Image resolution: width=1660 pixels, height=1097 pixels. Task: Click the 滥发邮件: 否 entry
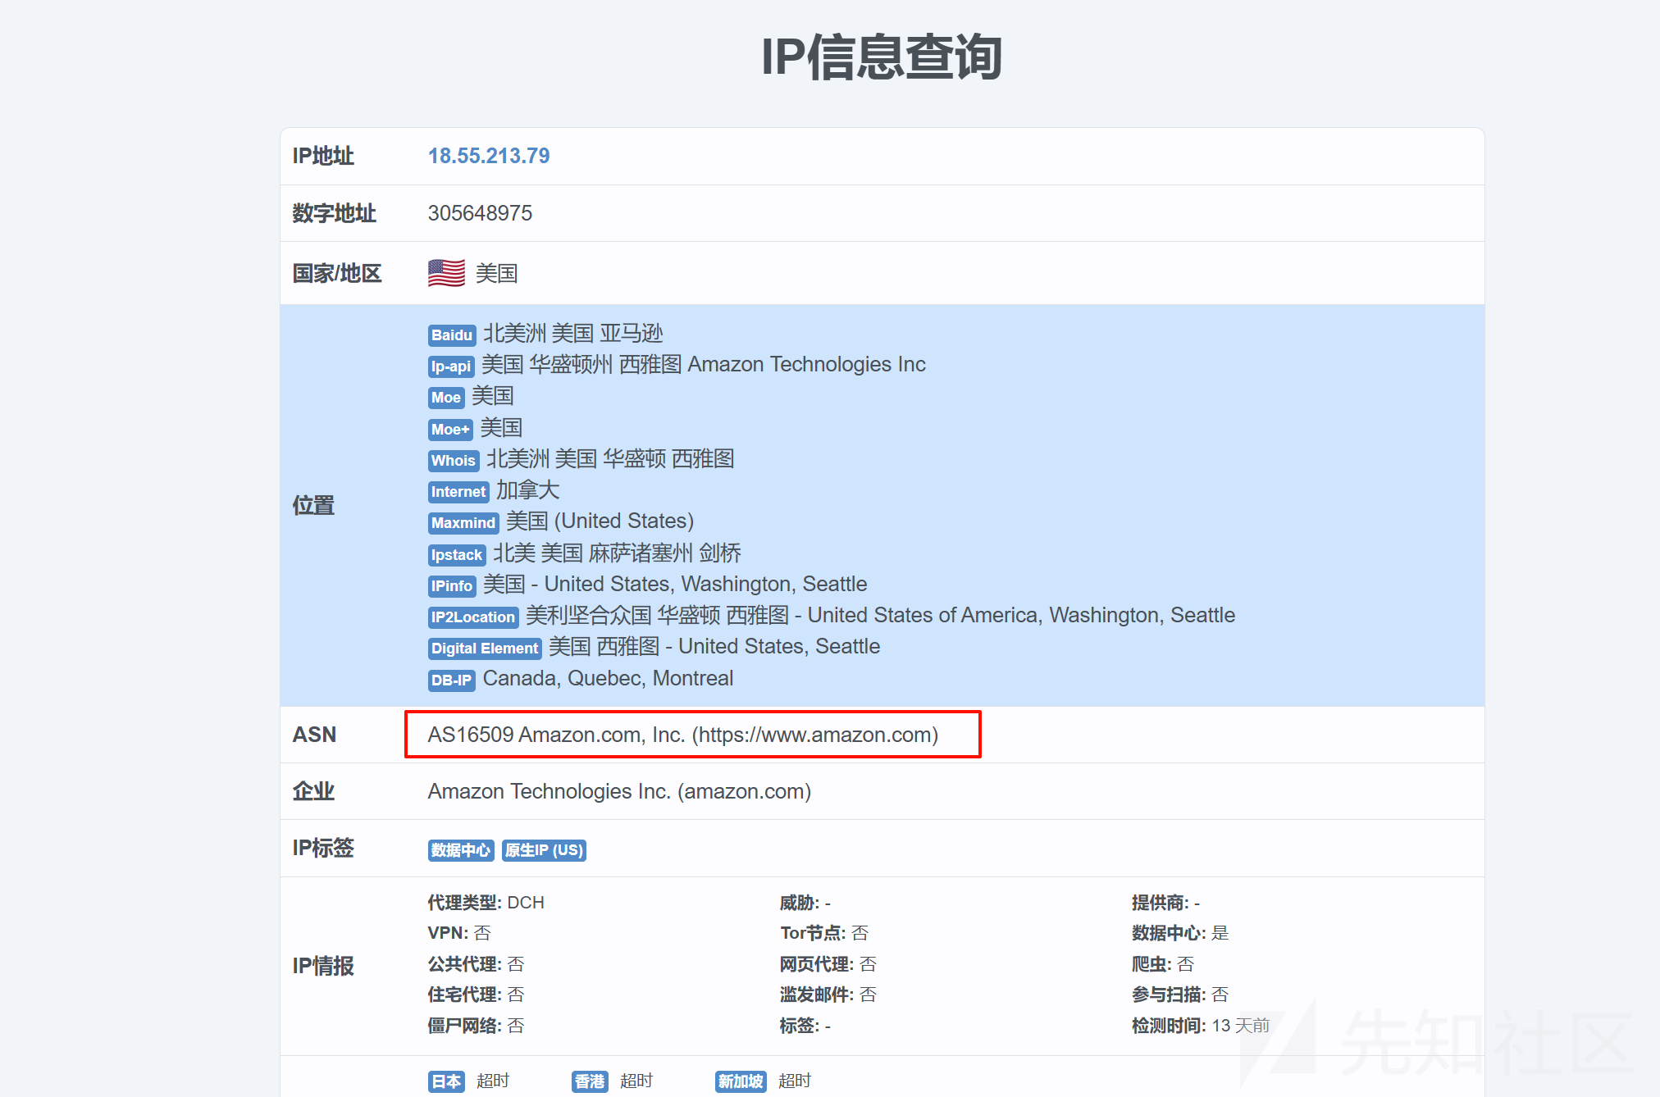click(828, 995)
